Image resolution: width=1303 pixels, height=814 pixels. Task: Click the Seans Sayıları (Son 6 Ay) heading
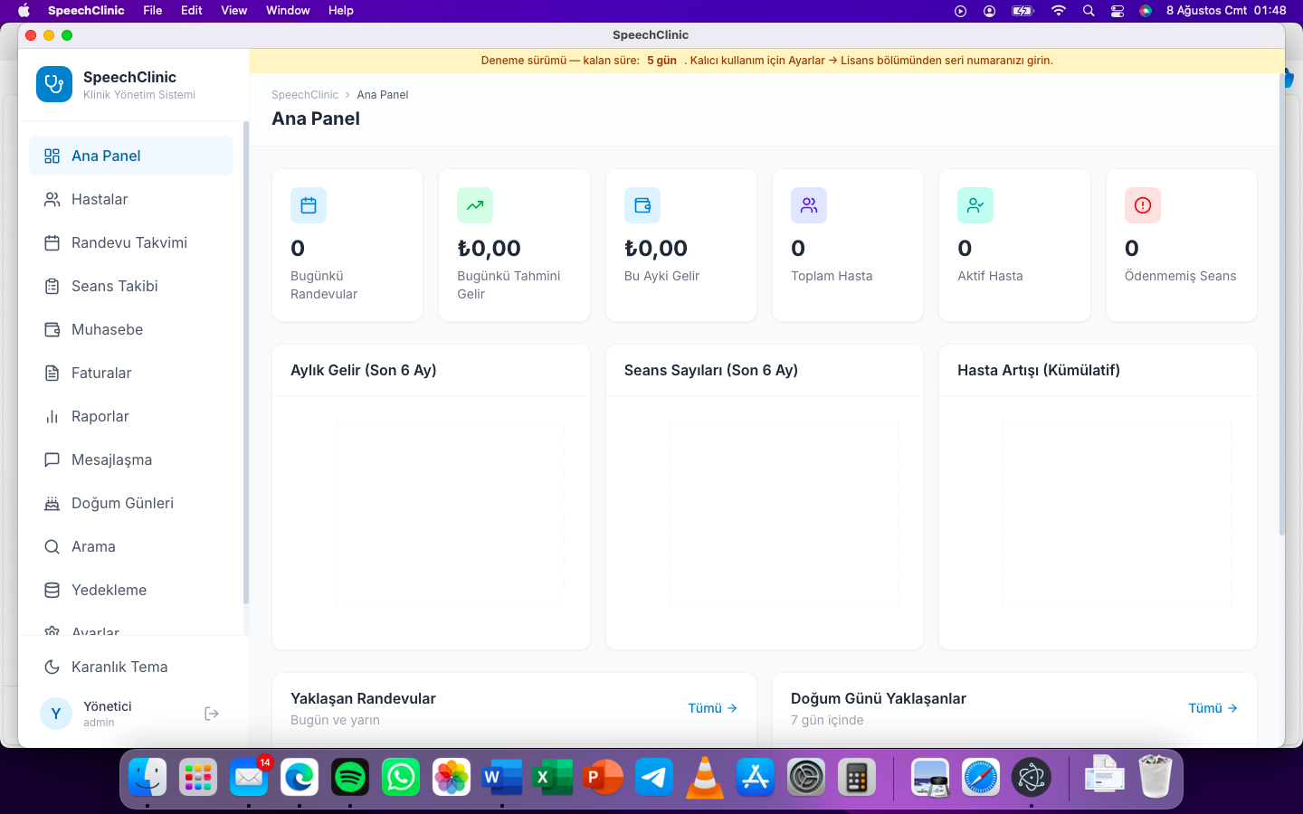711,370
